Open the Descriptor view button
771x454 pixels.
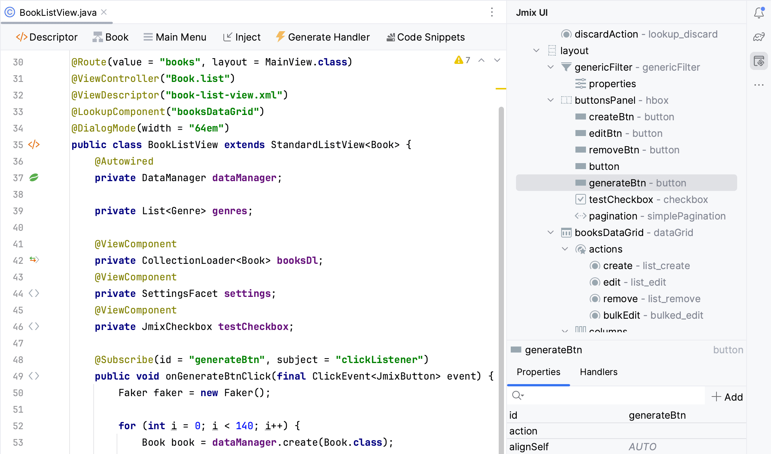(x=47, y=37)
